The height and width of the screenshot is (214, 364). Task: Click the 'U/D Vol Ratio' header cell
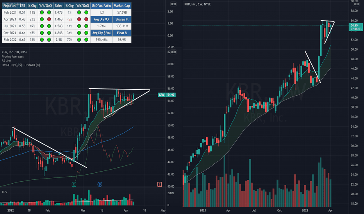(x=102, y=6)
